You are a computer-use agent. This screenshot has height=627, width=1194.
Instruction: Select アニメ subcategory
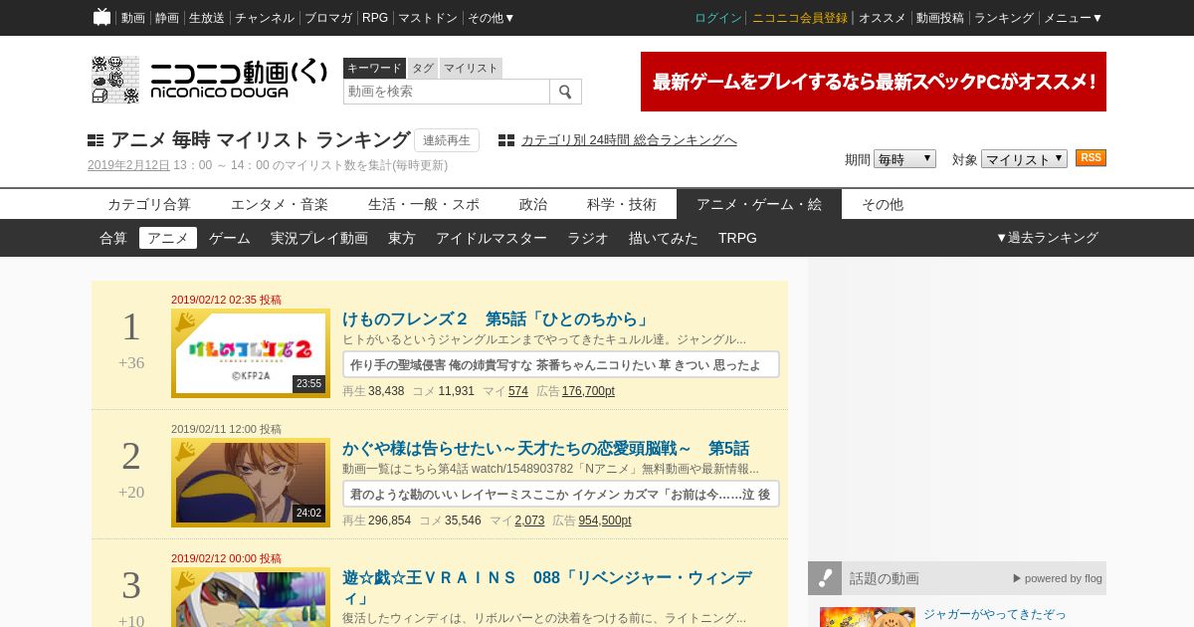click(168, 238)
